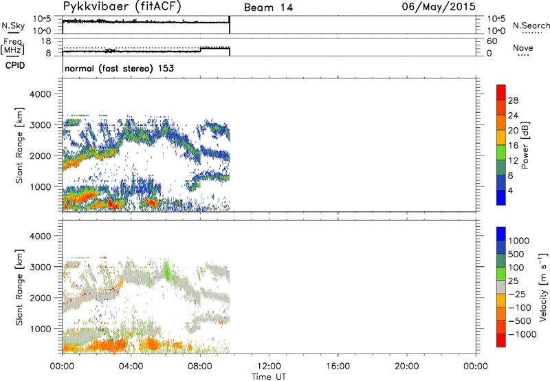This screenshot has width=550, height=381.
Task: Select the Power colorbar segment between 20 and 24
Action: point(501,122)
